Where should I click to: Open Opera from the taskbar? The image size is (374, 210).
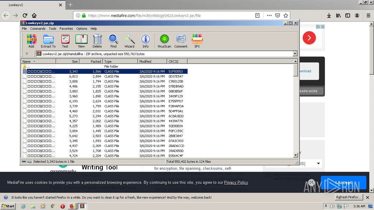(63, 206)
